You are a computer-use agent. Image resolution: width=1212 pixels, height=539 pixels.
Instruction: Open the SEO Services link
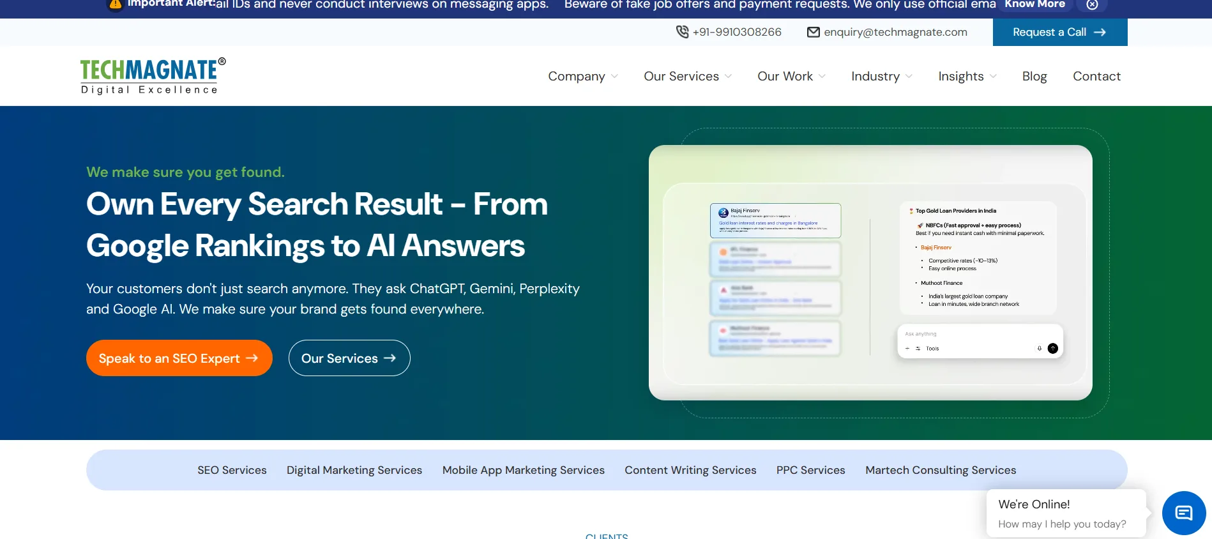(232, 470)
